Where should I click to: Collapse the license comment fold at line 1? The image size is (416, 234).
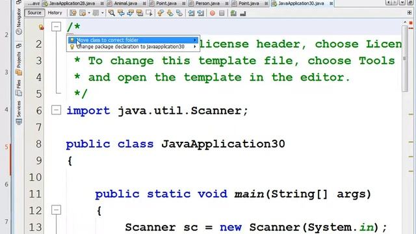coord(56,27)
